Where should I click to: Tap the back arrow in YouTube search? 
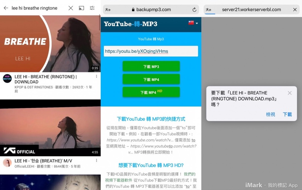tap(6, 8)
